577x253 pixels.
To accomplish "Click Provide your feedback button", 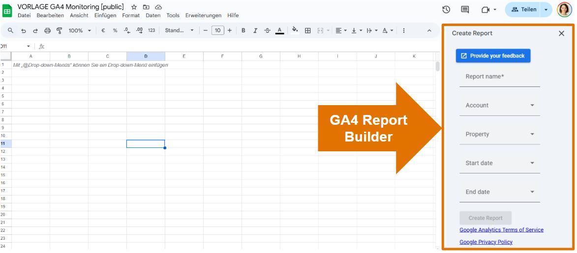I will tap(493, 56).
